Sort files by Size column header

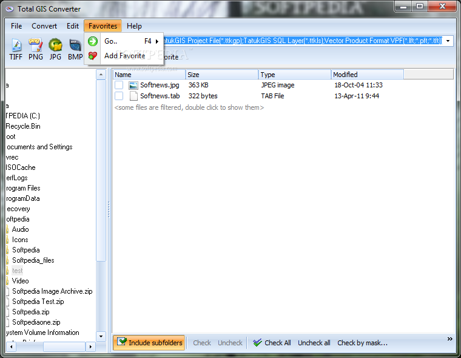point(222,75)
